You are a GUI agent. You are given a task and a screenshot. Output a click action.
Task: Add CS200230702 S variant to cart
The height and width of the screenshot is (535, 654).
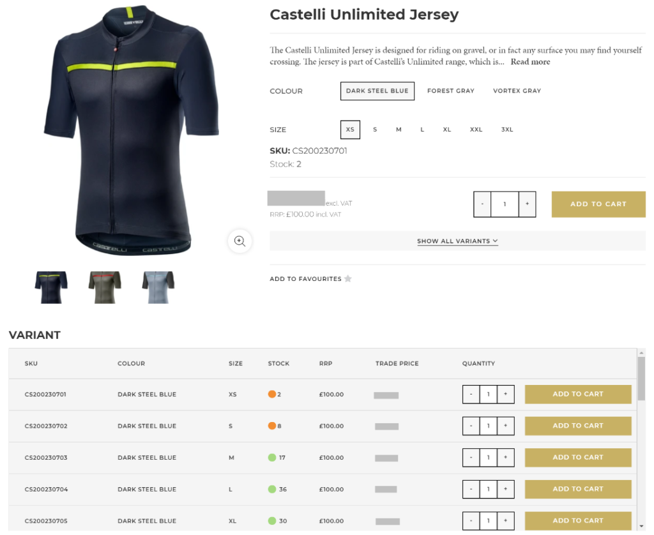[577, 426]
